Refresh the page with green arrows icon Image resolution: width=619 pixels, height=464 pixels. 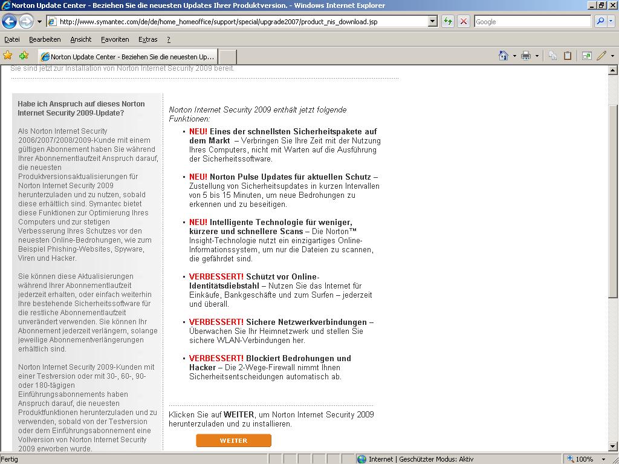448,21
